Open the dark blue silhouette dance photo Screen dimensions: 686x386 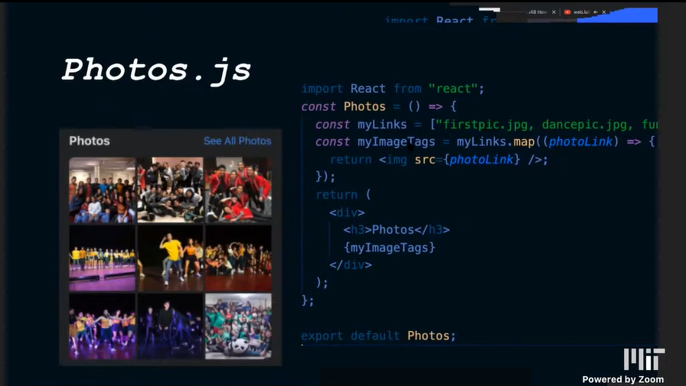pyautogui.click(x=170, y=326)
